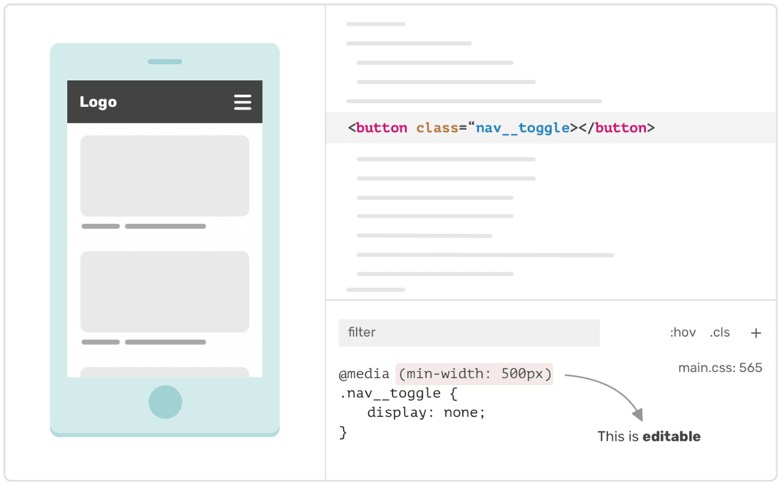Screen dimensions: 784x486
Task: Click inside the filter styles field
Action: pyautogui.click(x=469, y=332)
